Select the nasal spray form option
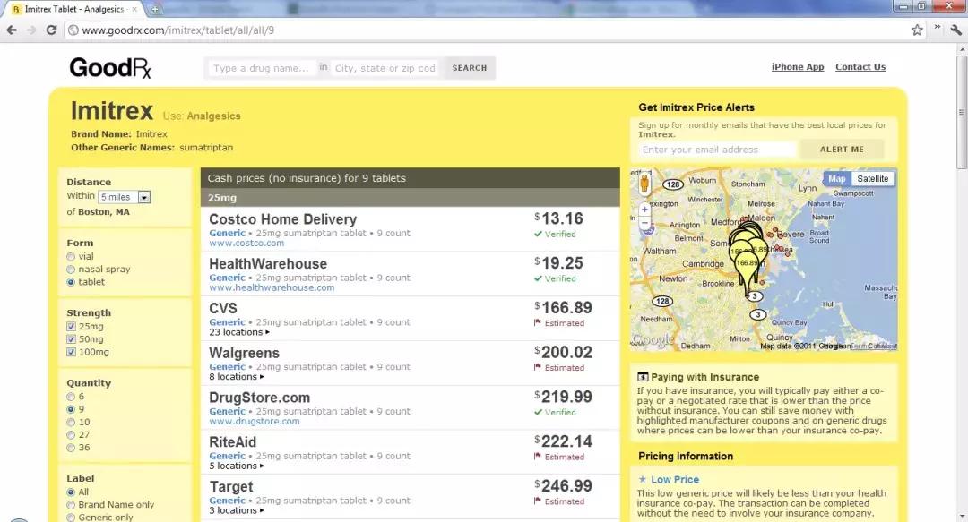The height and width of the screenshot is (522, 968). [x=71, y=270]
